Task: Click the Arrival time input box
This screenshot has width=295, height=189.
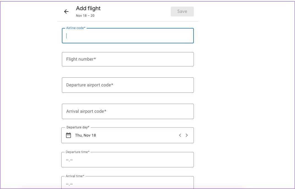Action: click(128, 183)
